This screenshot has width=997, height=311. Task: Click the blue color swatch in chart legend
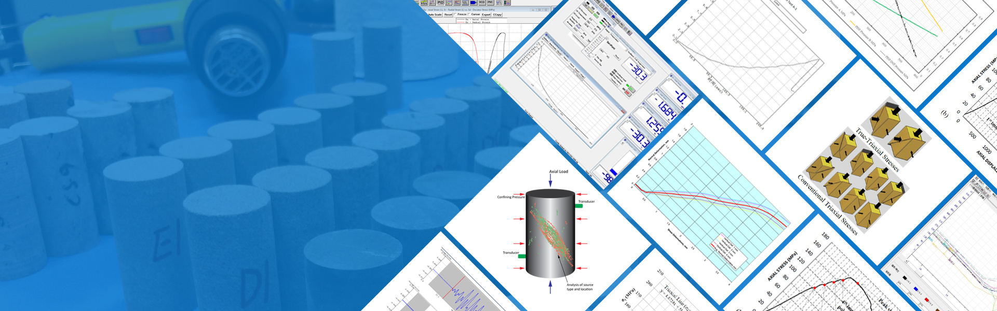point(916,289)
